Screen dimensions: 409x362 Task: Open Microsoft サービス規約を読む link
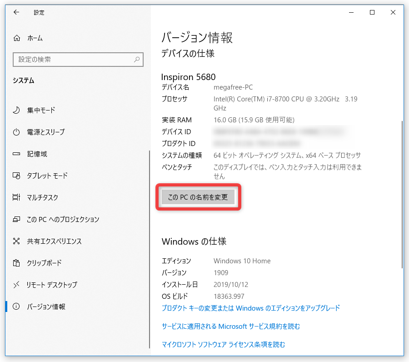[231, 326]
